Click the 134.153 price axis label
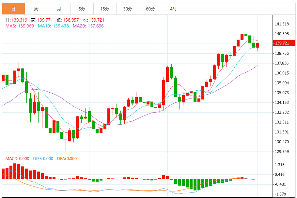Image resolution: width=297 pixels, height=198 pixels. (x=282, y=103)
